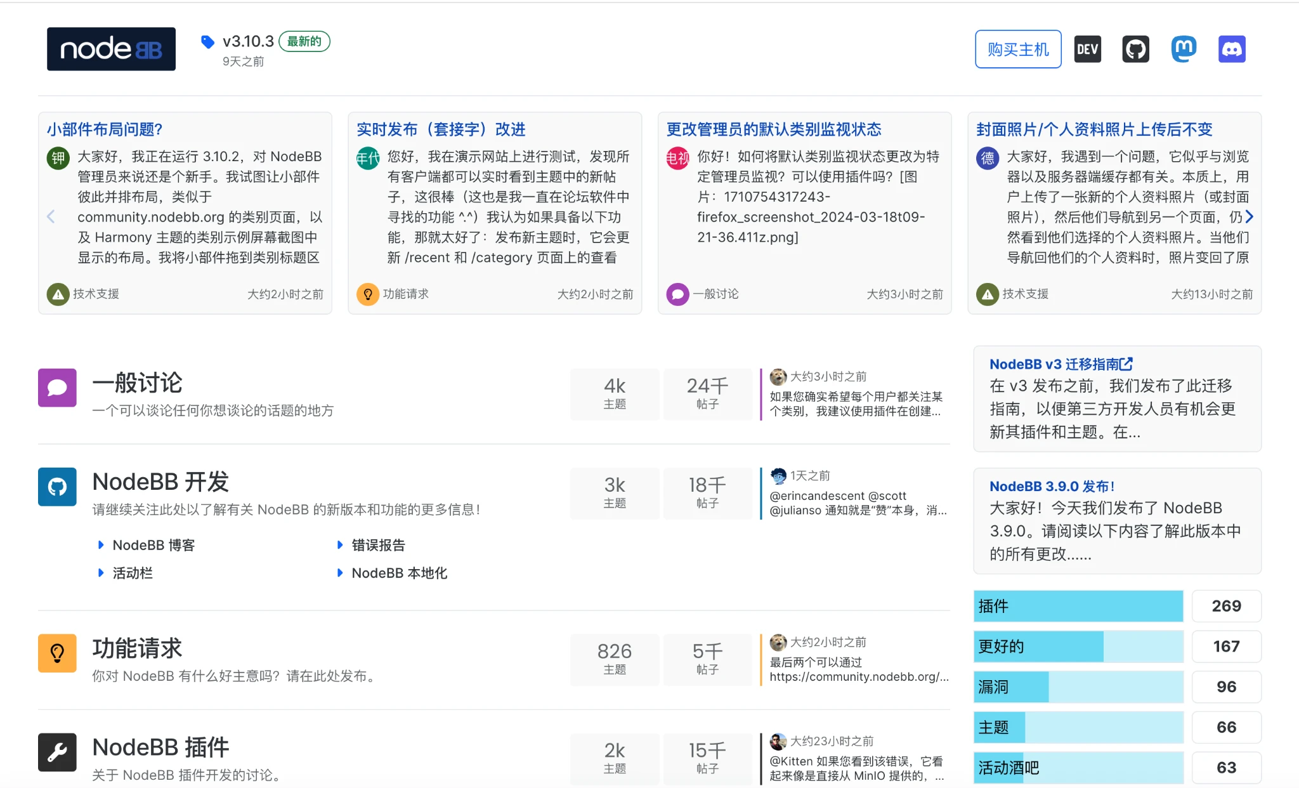Open the Discord icon link

coord(1232,49)
